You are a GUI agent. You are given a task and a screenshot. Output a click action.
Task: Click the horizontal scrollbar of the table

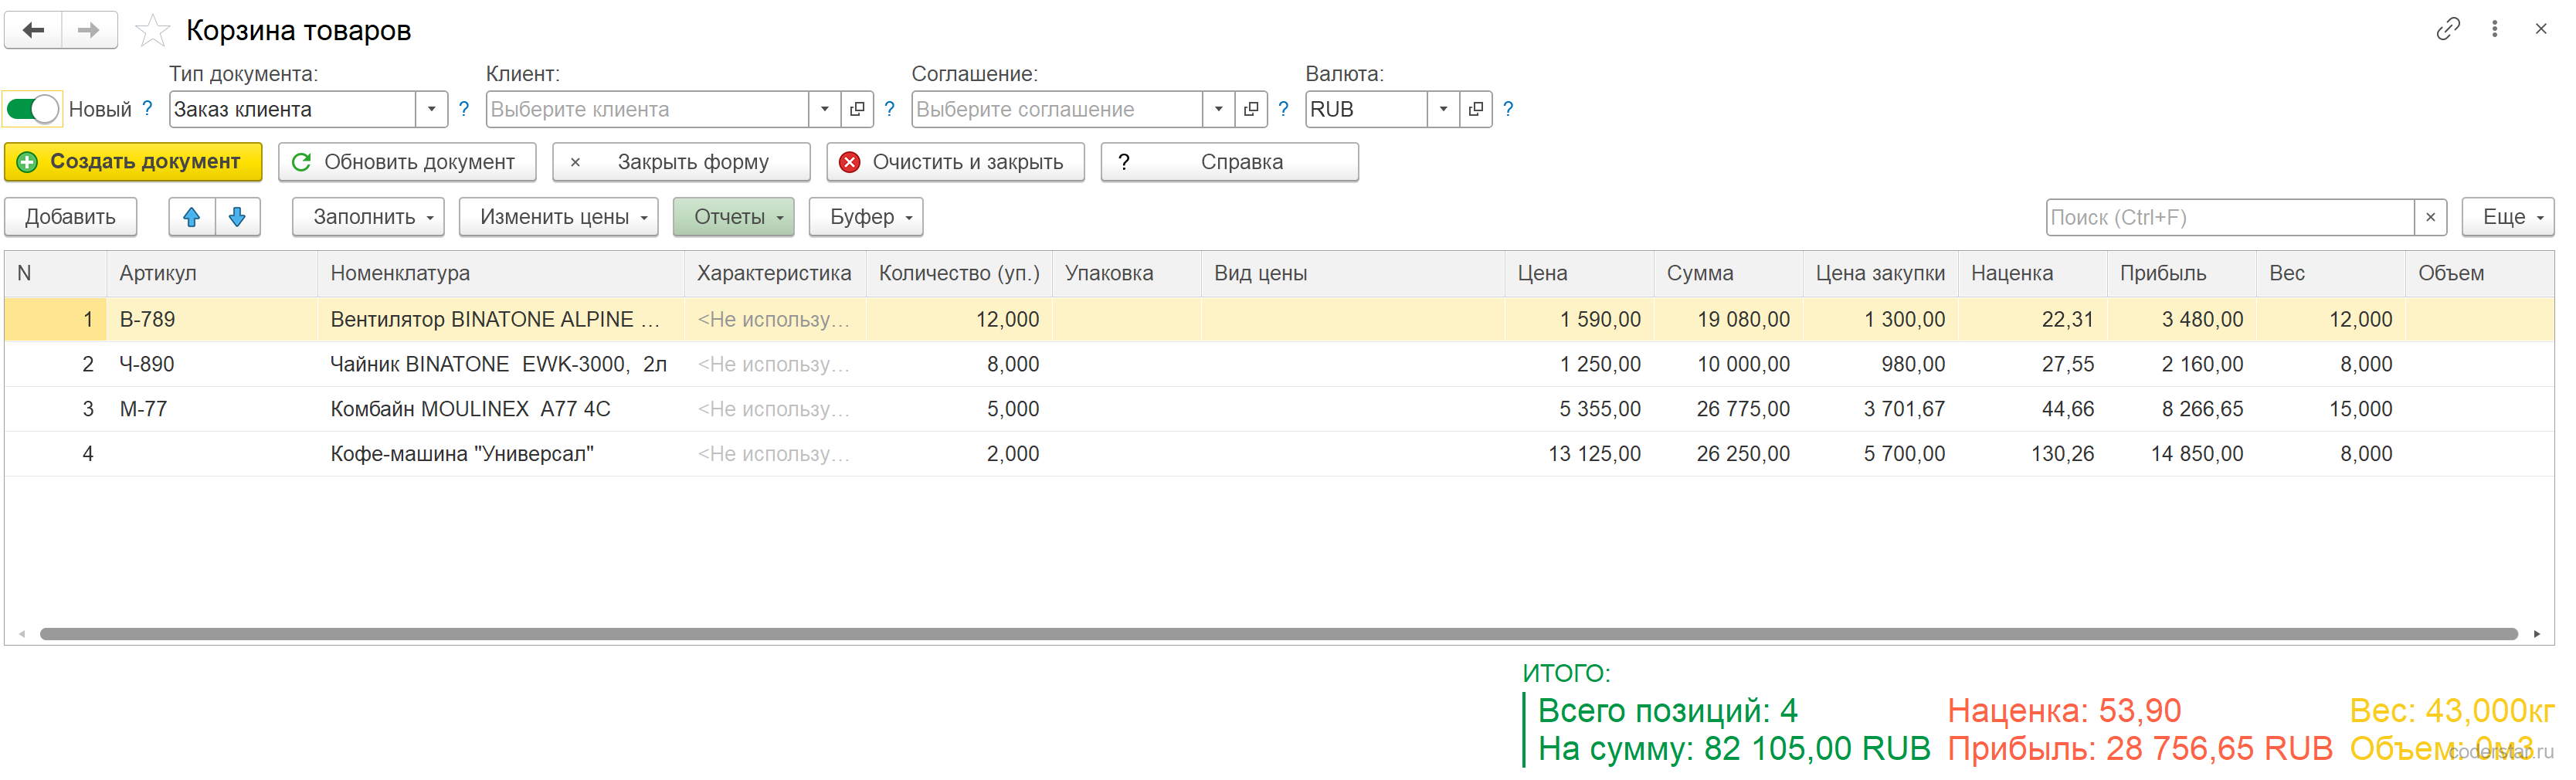tap(1278, 634)
